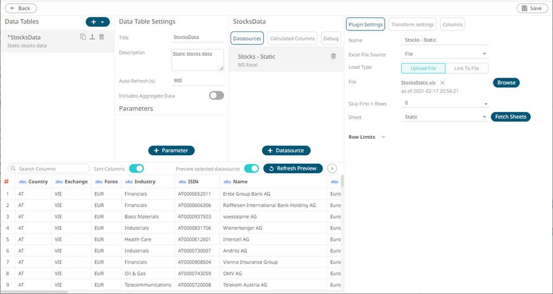Select the Link To File load type

click(x=466, y=68)
